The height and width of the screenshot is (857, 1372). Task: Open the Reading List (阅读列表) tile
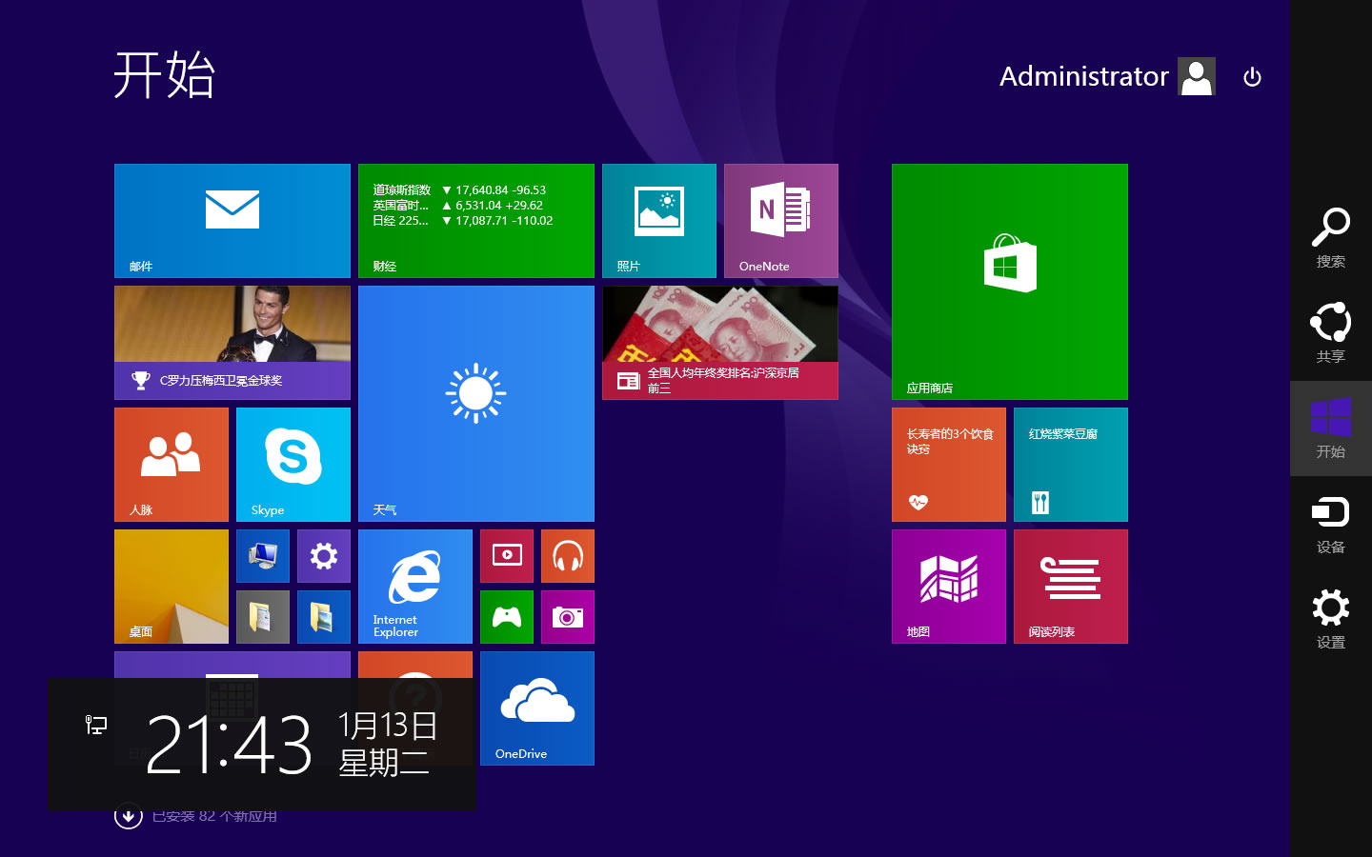click(x=1071, y=587)
